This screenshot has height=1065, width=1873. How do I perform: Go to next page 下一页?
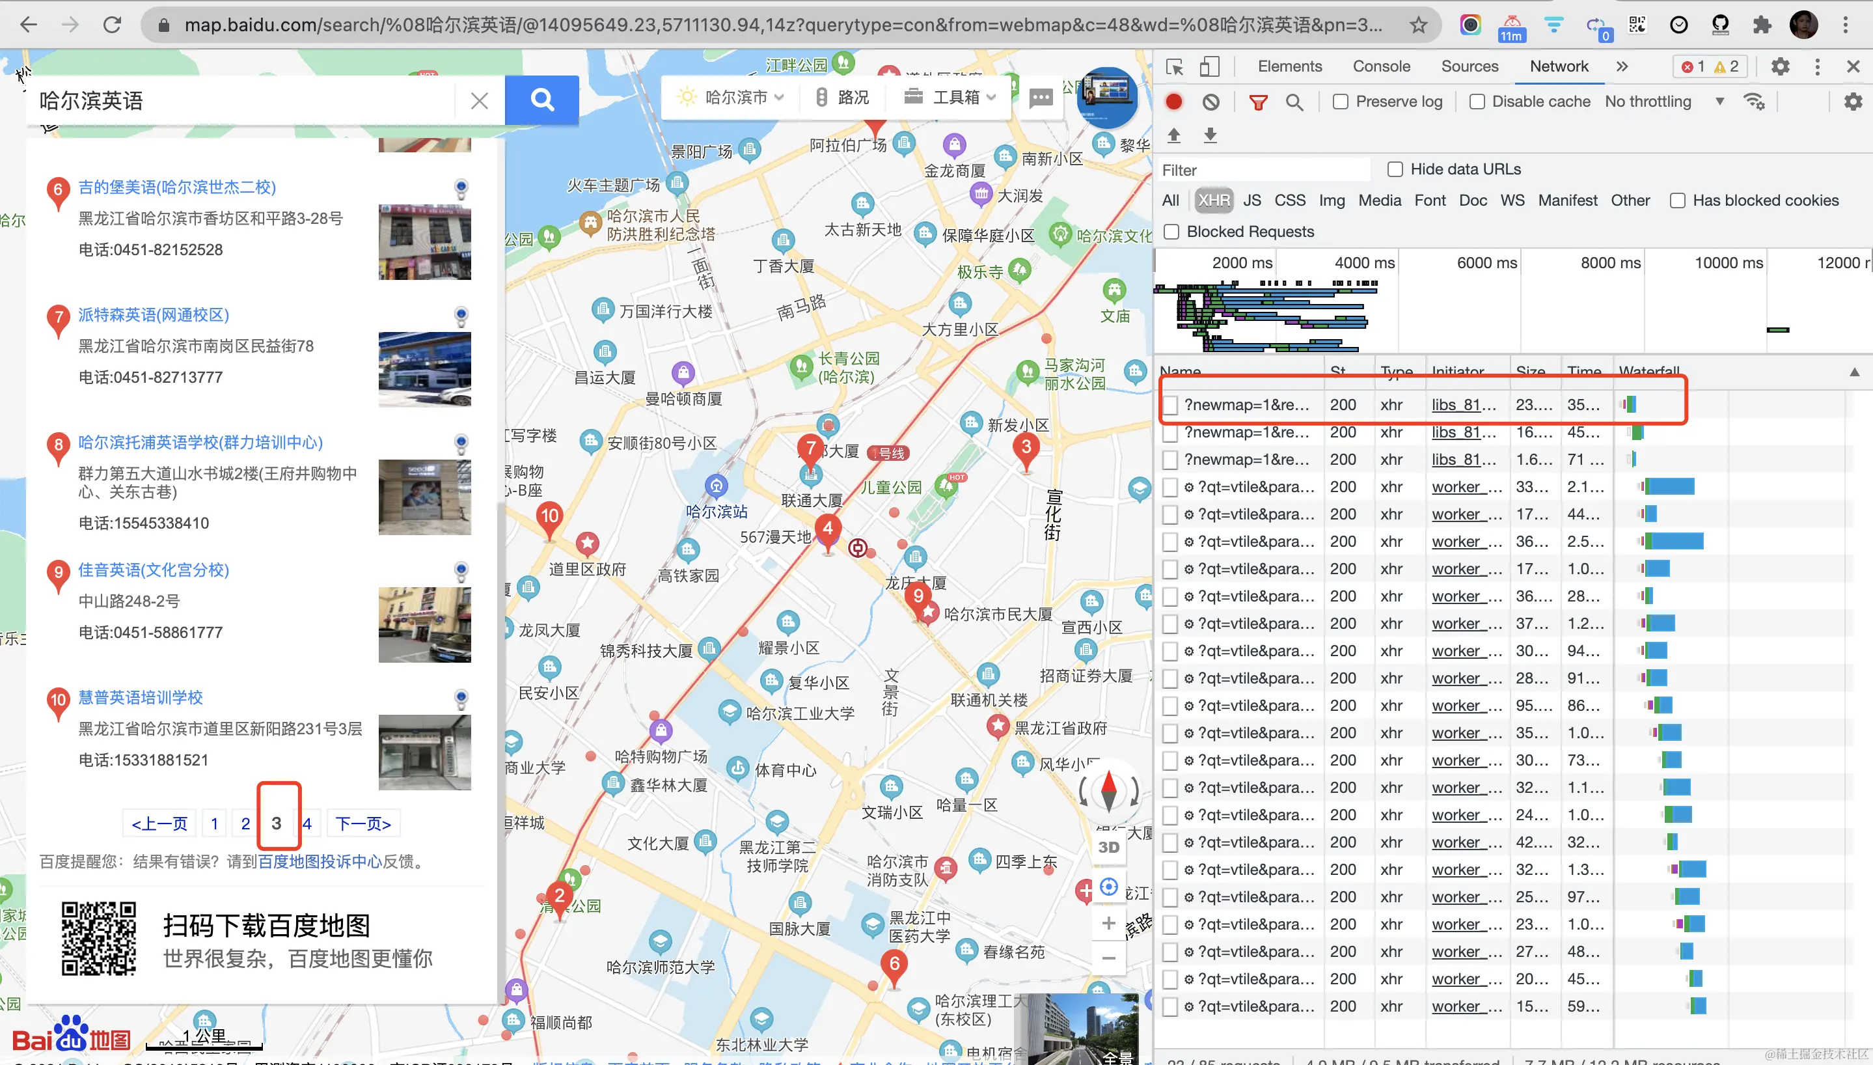362,823
